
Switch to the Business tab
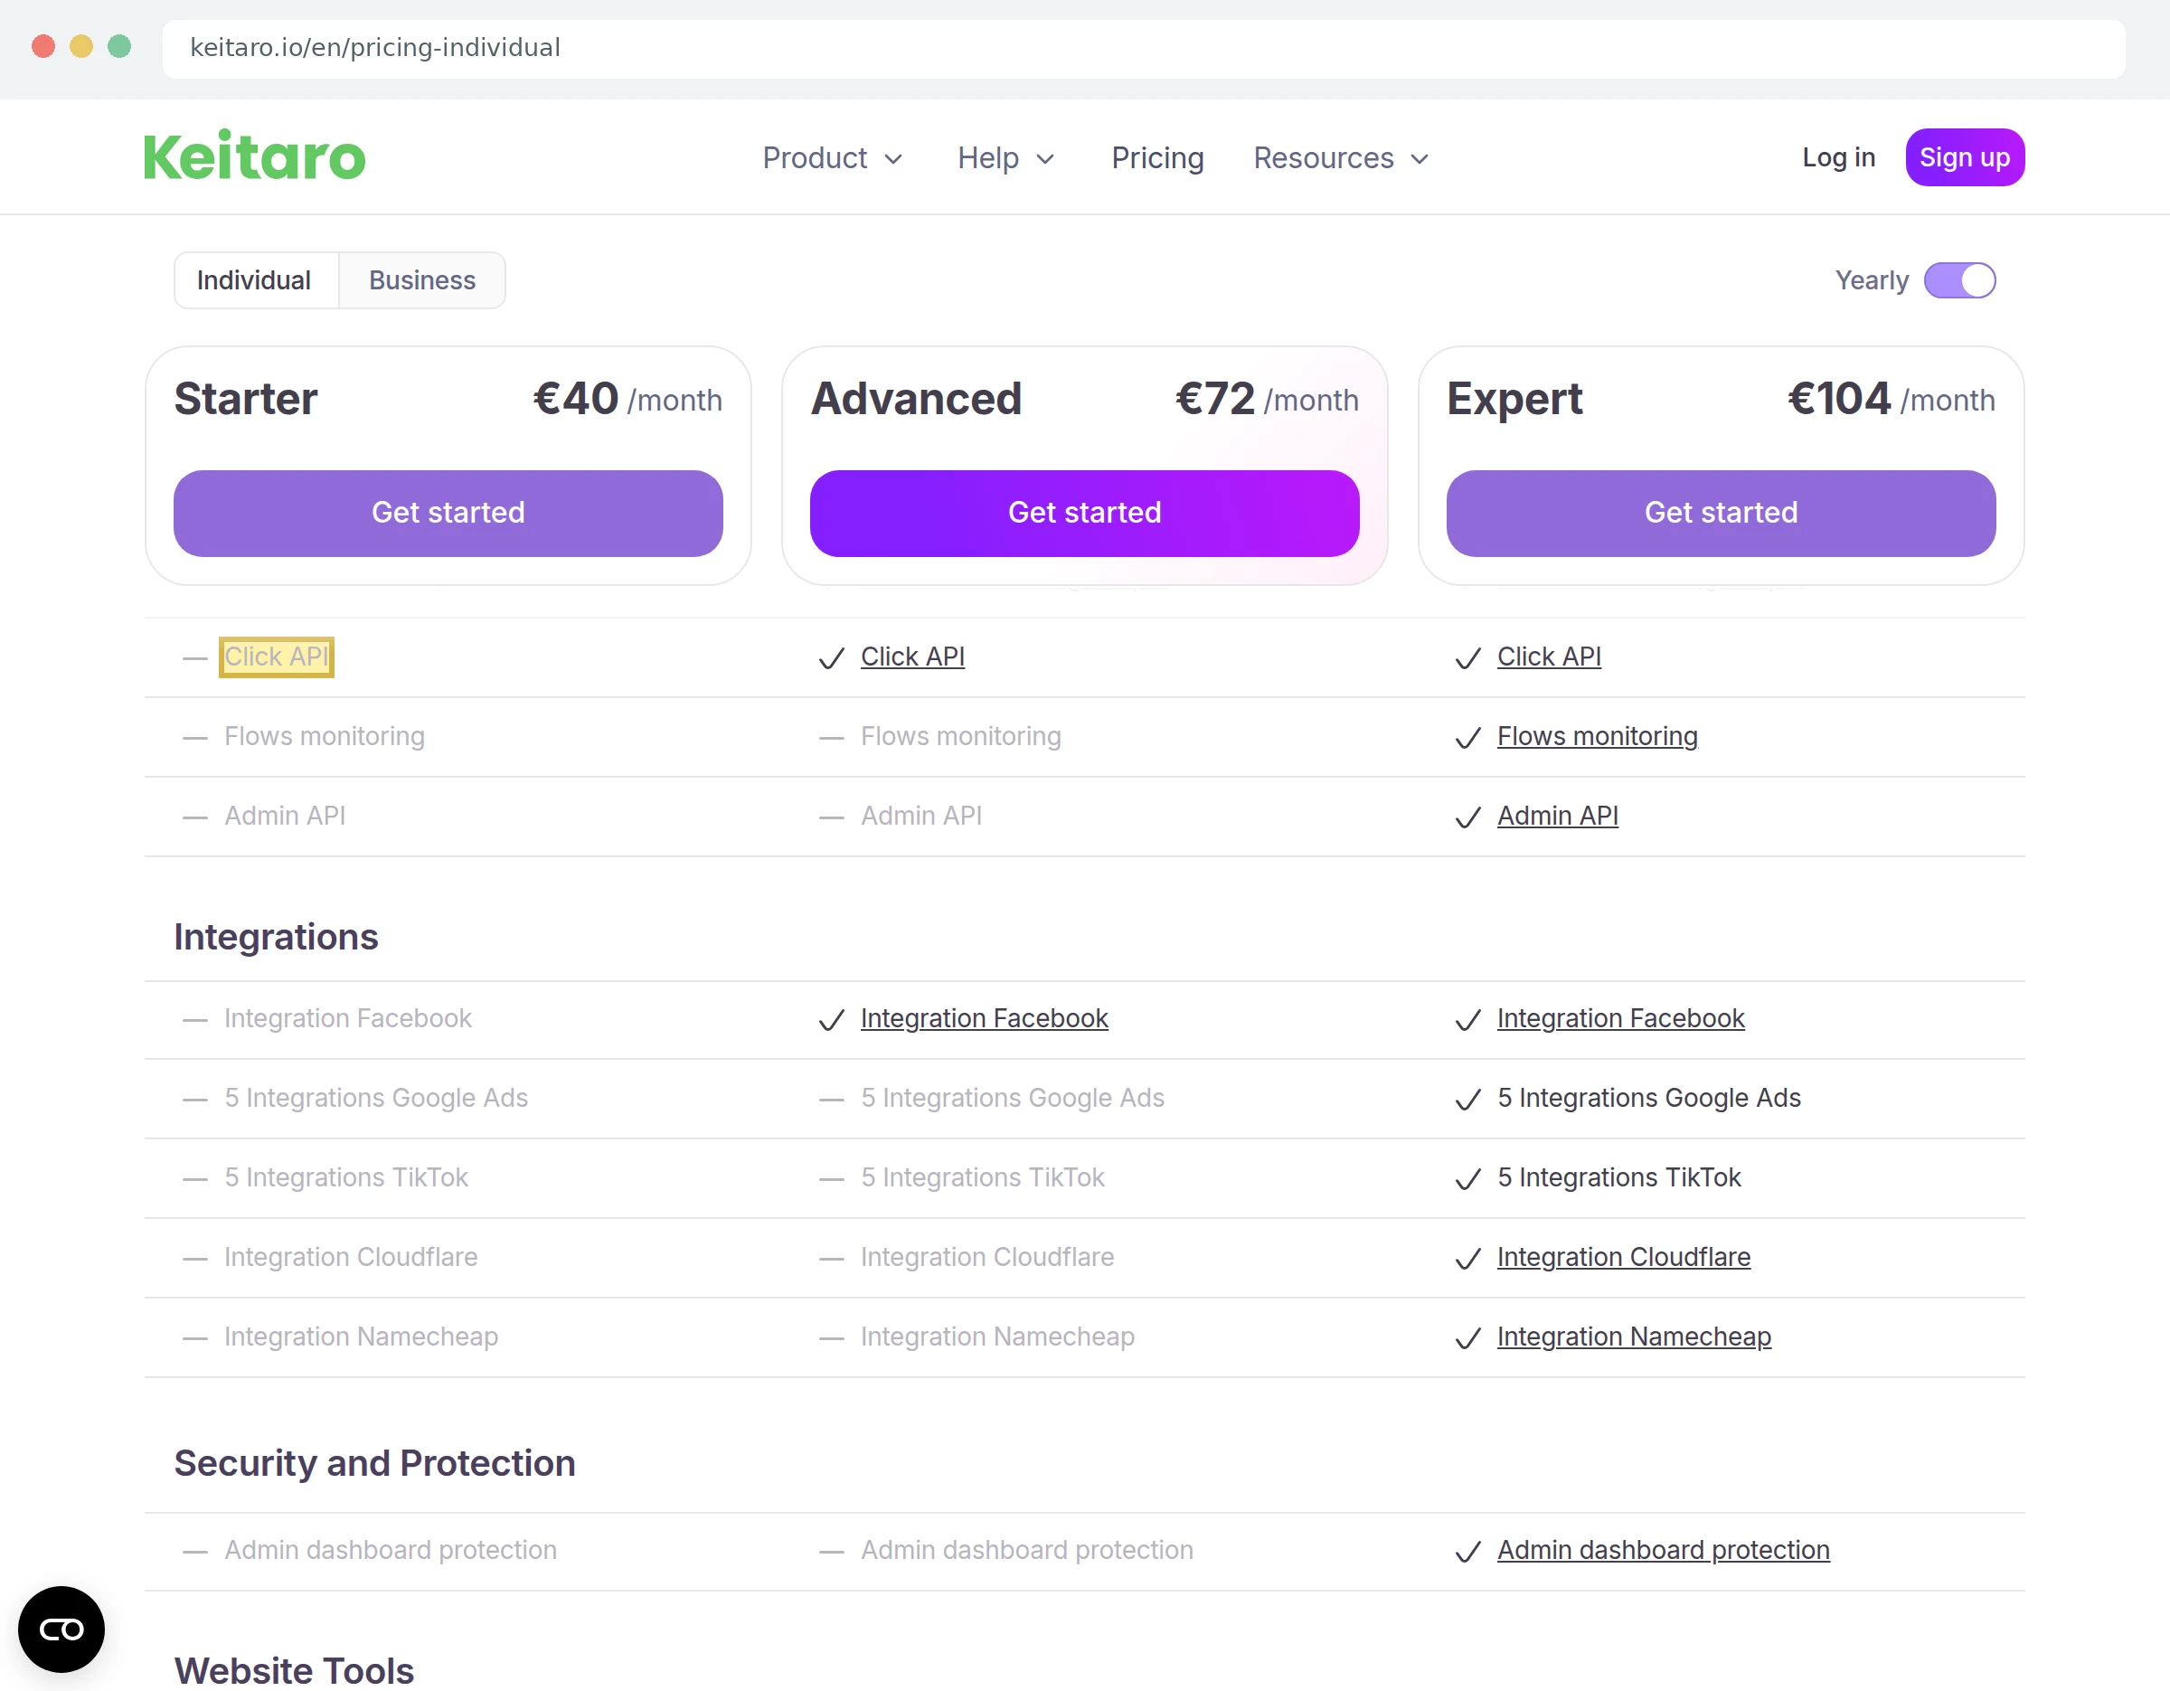422,280
